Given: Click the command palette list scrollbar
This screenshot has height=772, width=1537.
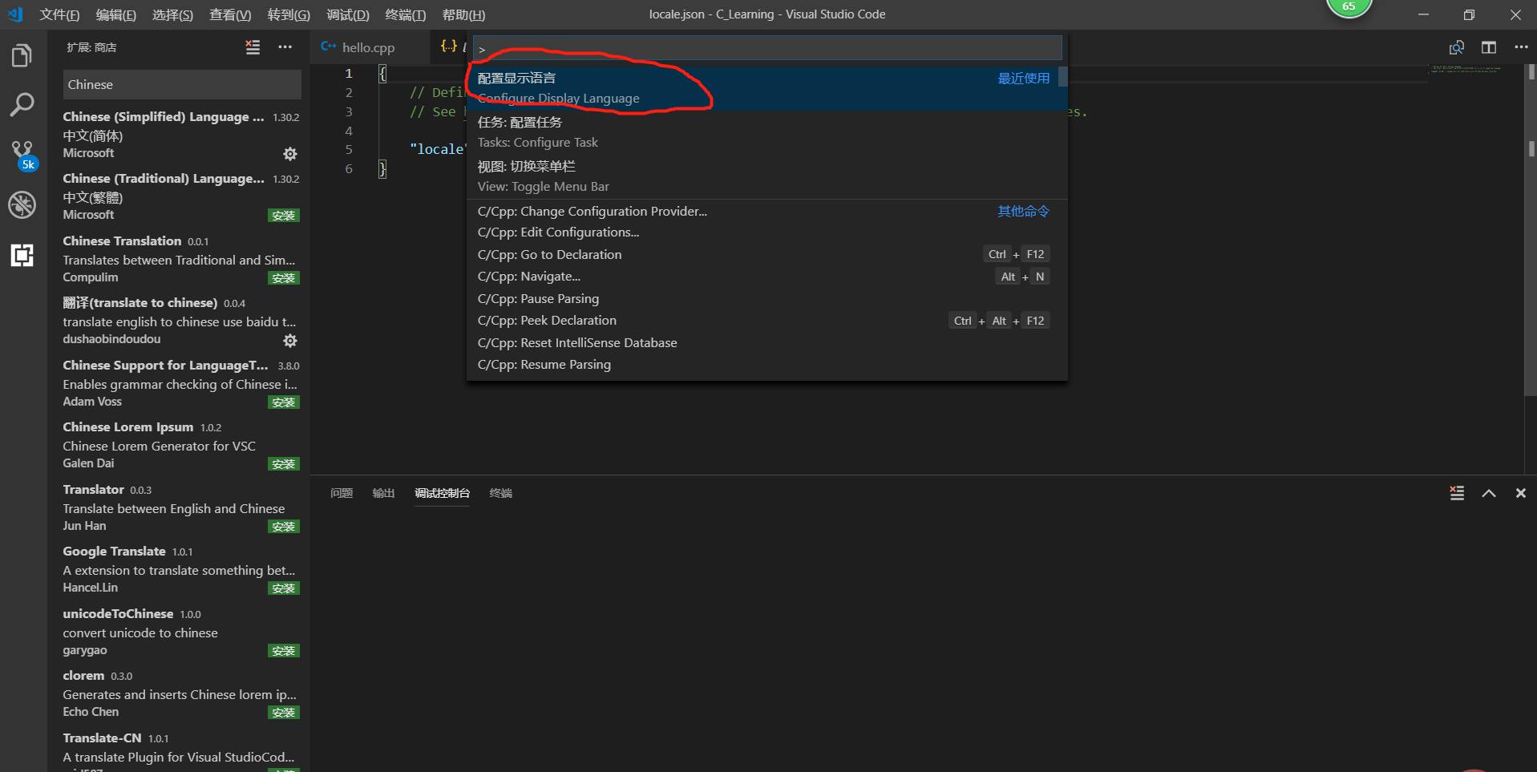Looking at the screenshot, I should 1063,76.
